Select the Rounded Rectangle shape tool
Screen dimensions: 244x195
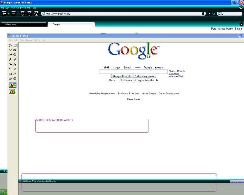pos(15,79)
